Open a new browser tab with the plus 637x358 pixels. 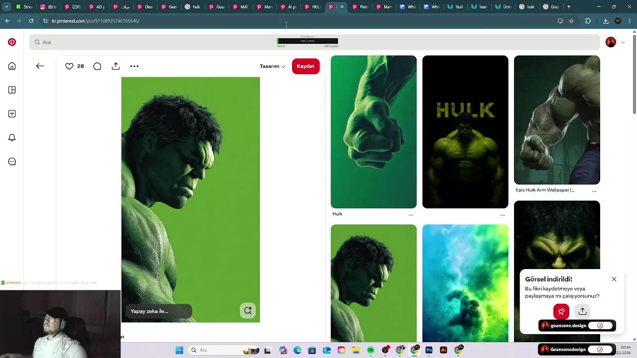pyautogui.click(x=569, y=7)
